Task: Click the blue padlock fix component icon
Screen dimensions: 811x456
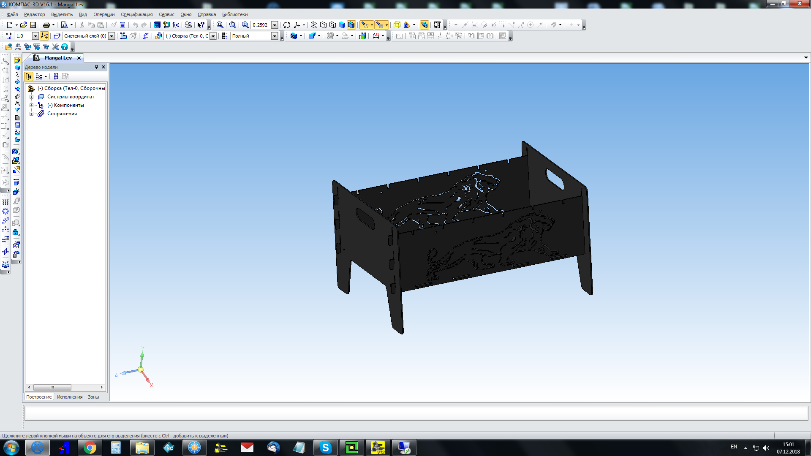Action: (x=16, y=232)
